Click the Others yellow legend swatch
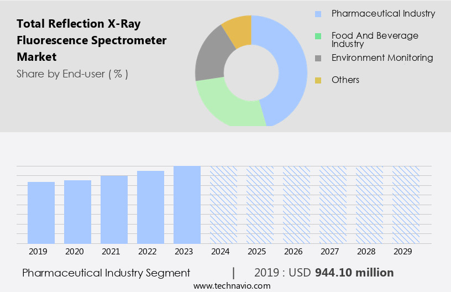The width and height of the screenshot is (451, 292). [318, 80]
